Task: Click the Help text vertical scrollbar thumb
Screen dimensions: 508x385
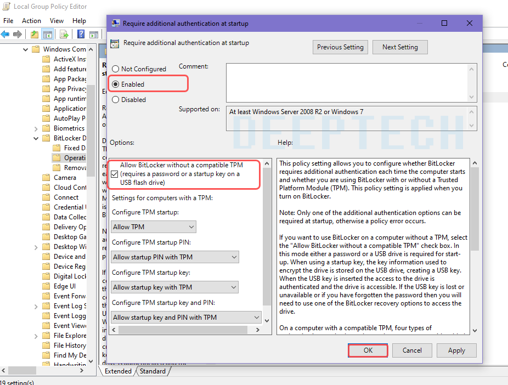Action: click(475, 209)
